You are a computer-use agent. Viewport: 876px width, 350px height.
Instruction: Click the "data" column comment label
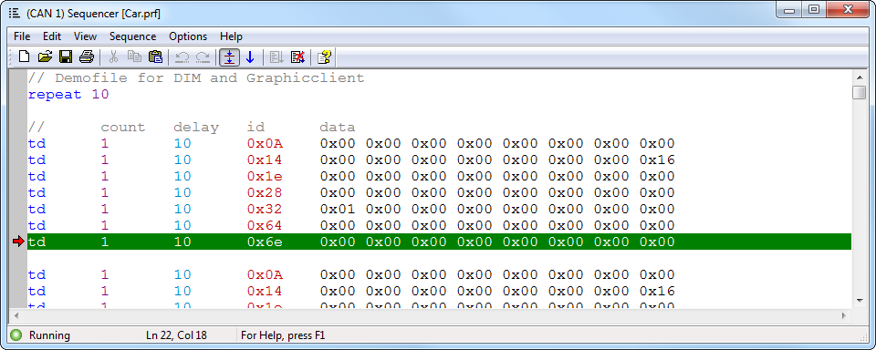338,128
